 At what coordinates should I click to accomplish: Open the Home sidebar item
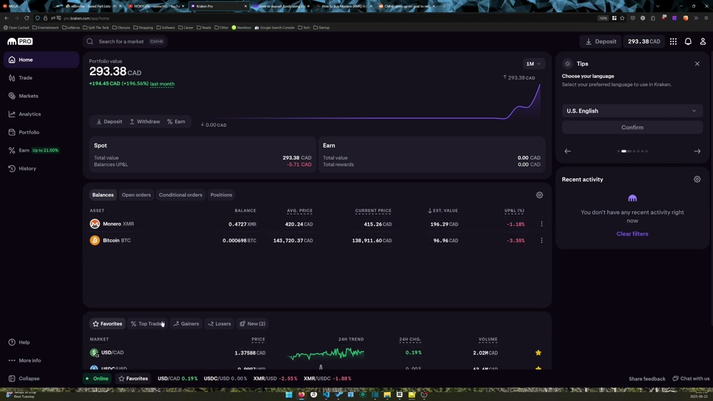pyautogui.click(x=41, y=60)
